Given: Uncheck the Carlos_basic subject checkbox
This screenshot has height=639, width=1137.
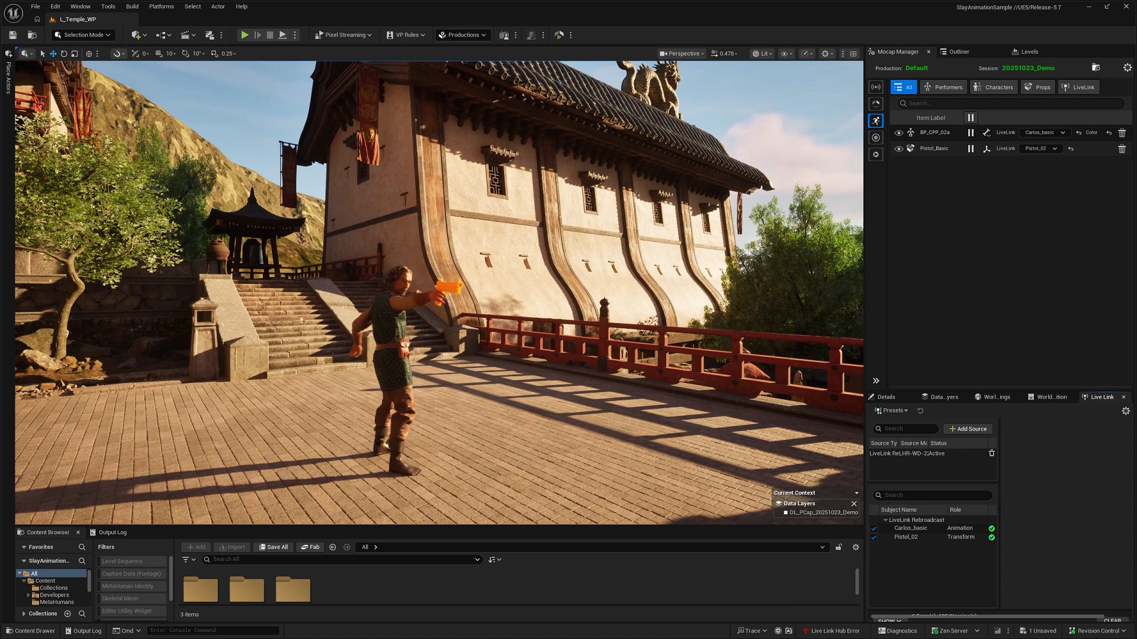Looking at the screenshot, I should click(x=874, y=528).
